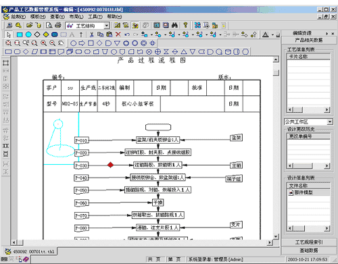Choose the yellow diamond shape tool
Viewport: 338px width, 264px height.
click(x=46, y=34)
